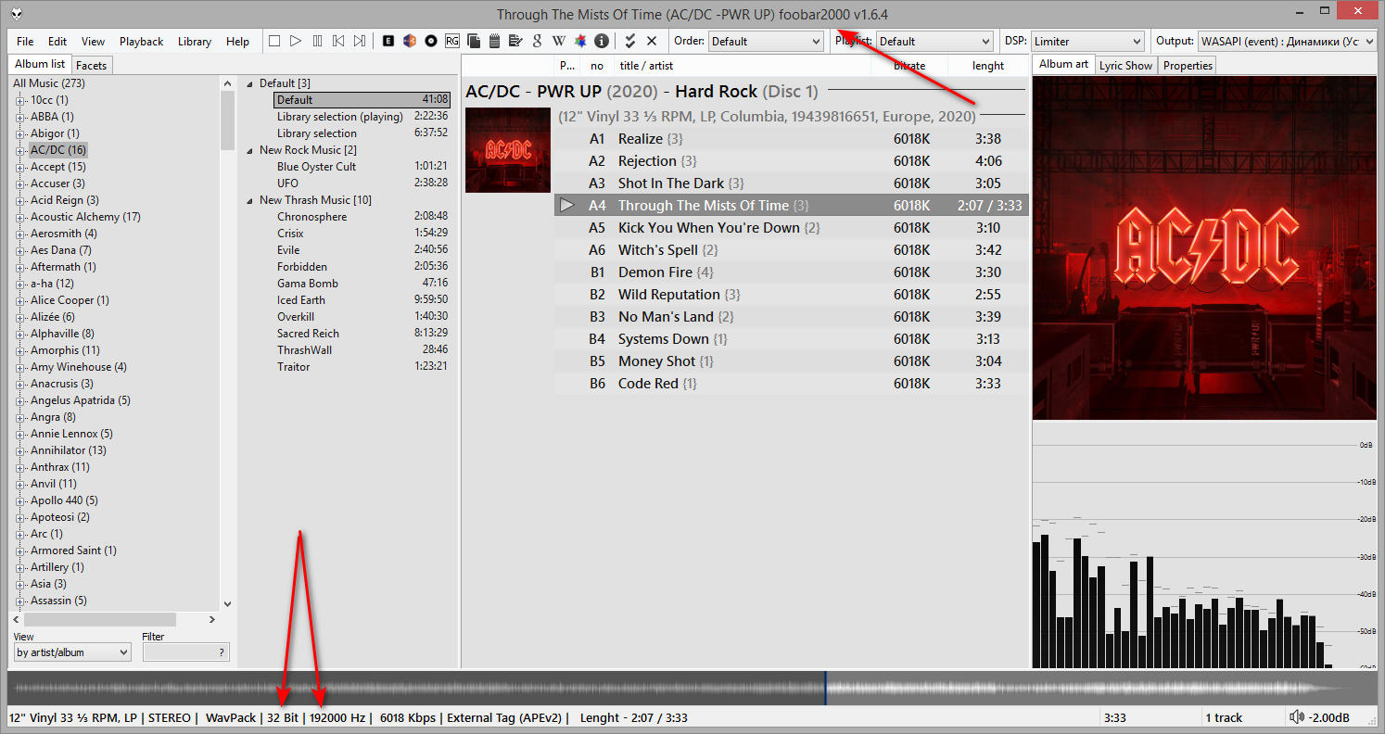The width and height of the screenshot is (1385, 734).
Task: Skip to the previous track
Action: pyautogui.click(x=338, y=41)
